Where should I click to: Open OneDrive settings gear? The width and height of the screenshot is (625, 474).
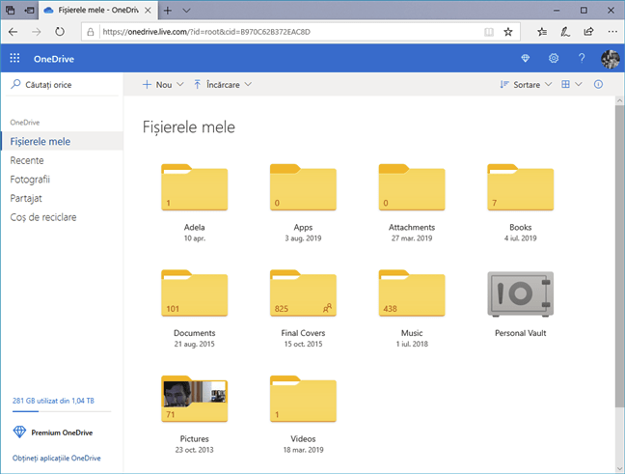[554, 58]
